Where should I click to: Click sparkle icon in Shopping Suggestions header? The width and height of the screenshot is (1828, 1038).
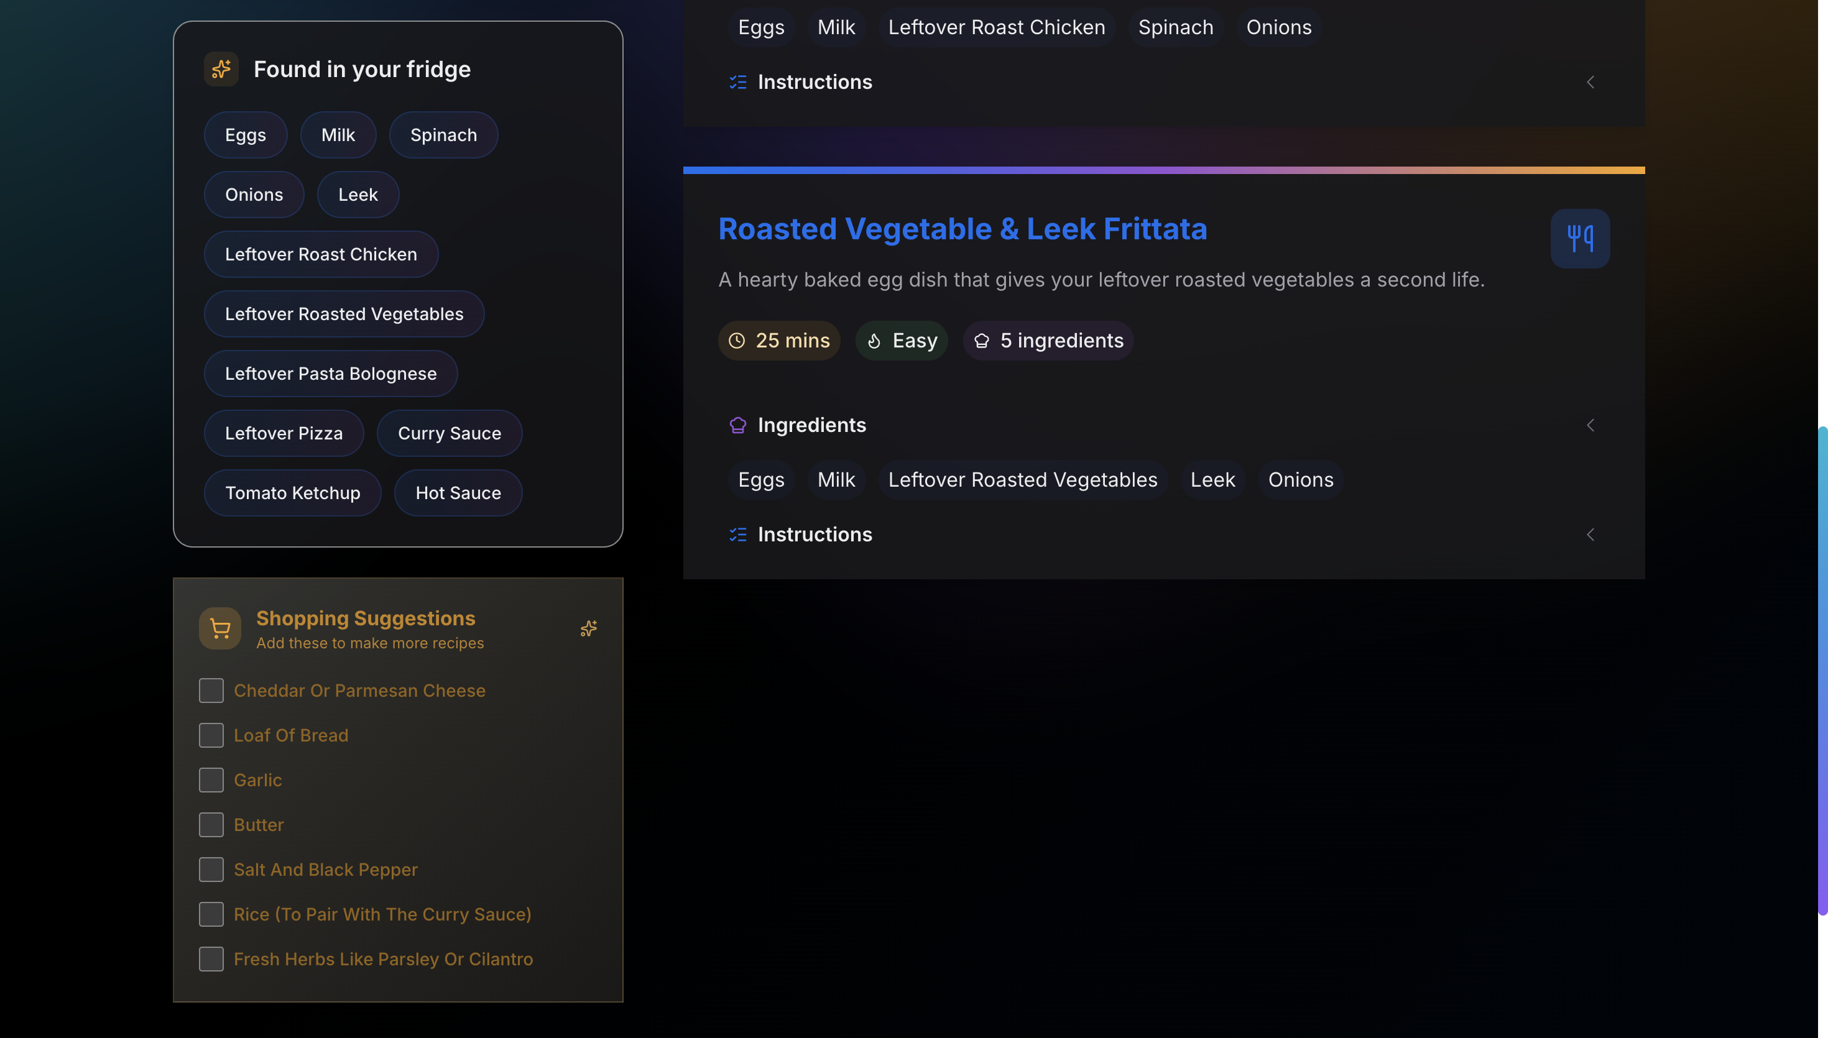588,628
